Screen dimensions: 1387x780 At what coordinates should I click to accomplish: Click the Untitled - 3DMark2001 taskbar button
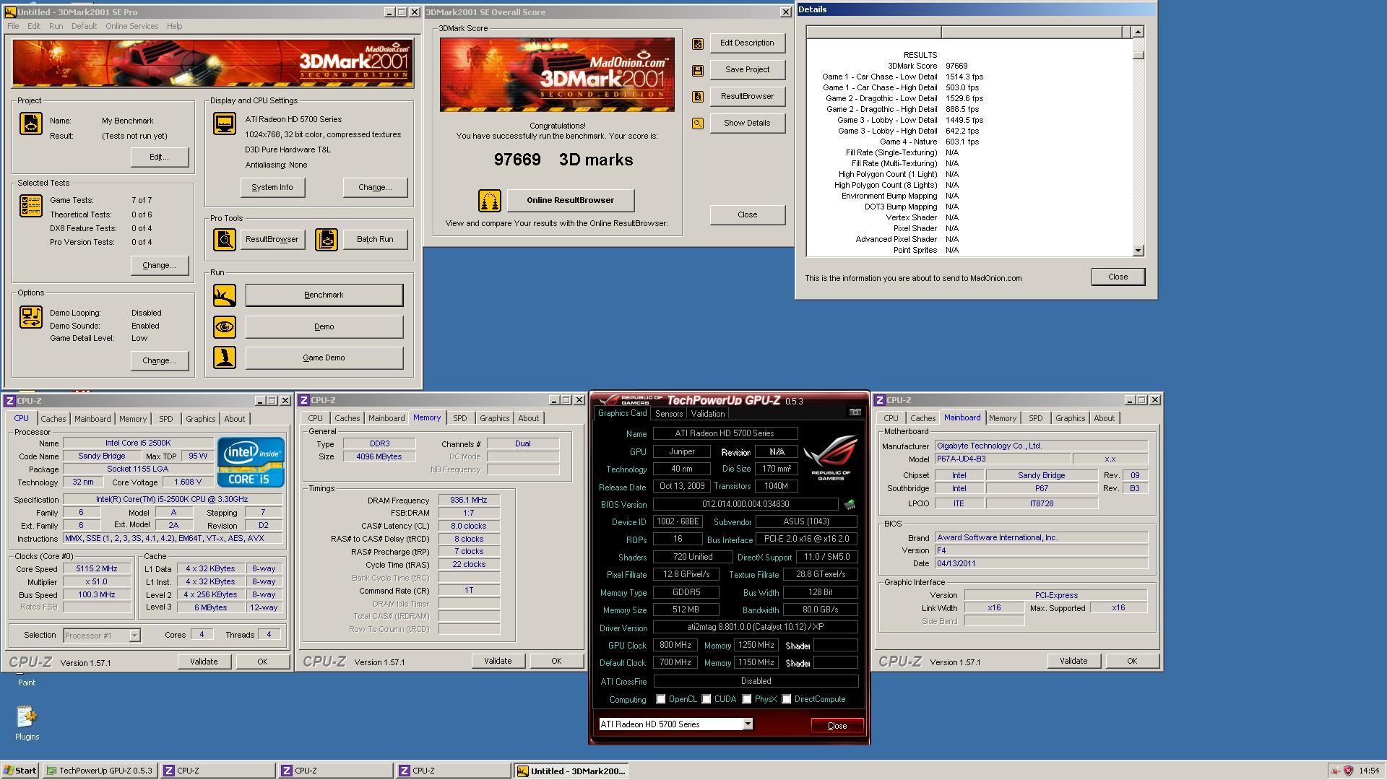pyautogui.click(x=571, y=771)
